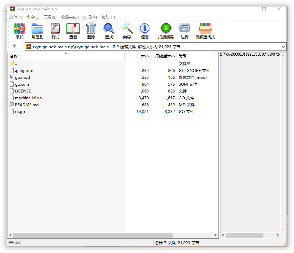Click the file list horizontal scrollbar thumb
This screenshot has width=294, height=253.
(93, 235)
